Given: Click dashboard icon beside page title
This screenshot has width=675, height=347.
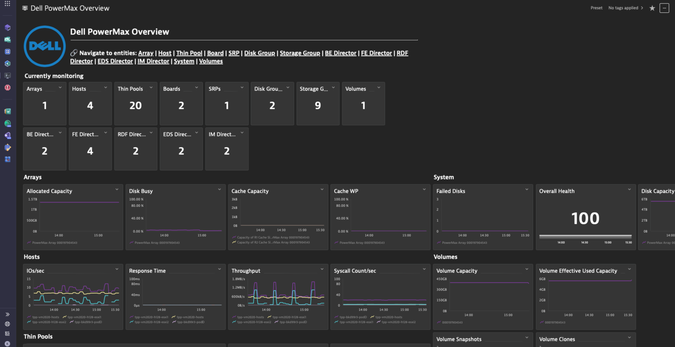Looking at the screenshot, I should tap(25, 8).
